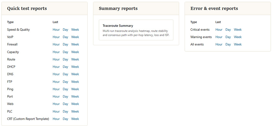Open Web Week report
272x128 pixels.
click(x=75, y=104)
